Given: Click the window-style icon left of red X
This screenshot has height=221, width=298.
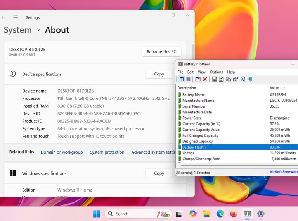Looking at the screenshot, I should pos(198,79).
